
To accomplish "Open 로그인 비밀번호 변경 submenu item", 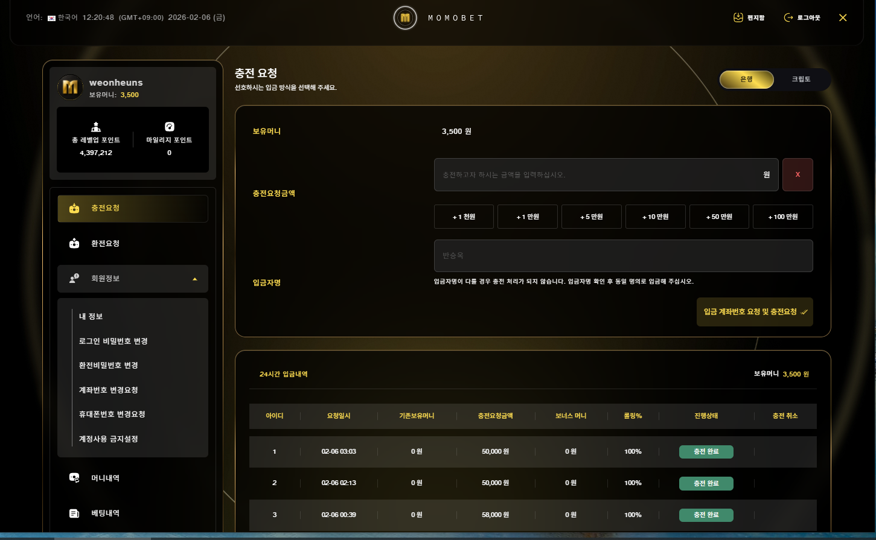I will (x=113, y=341).
